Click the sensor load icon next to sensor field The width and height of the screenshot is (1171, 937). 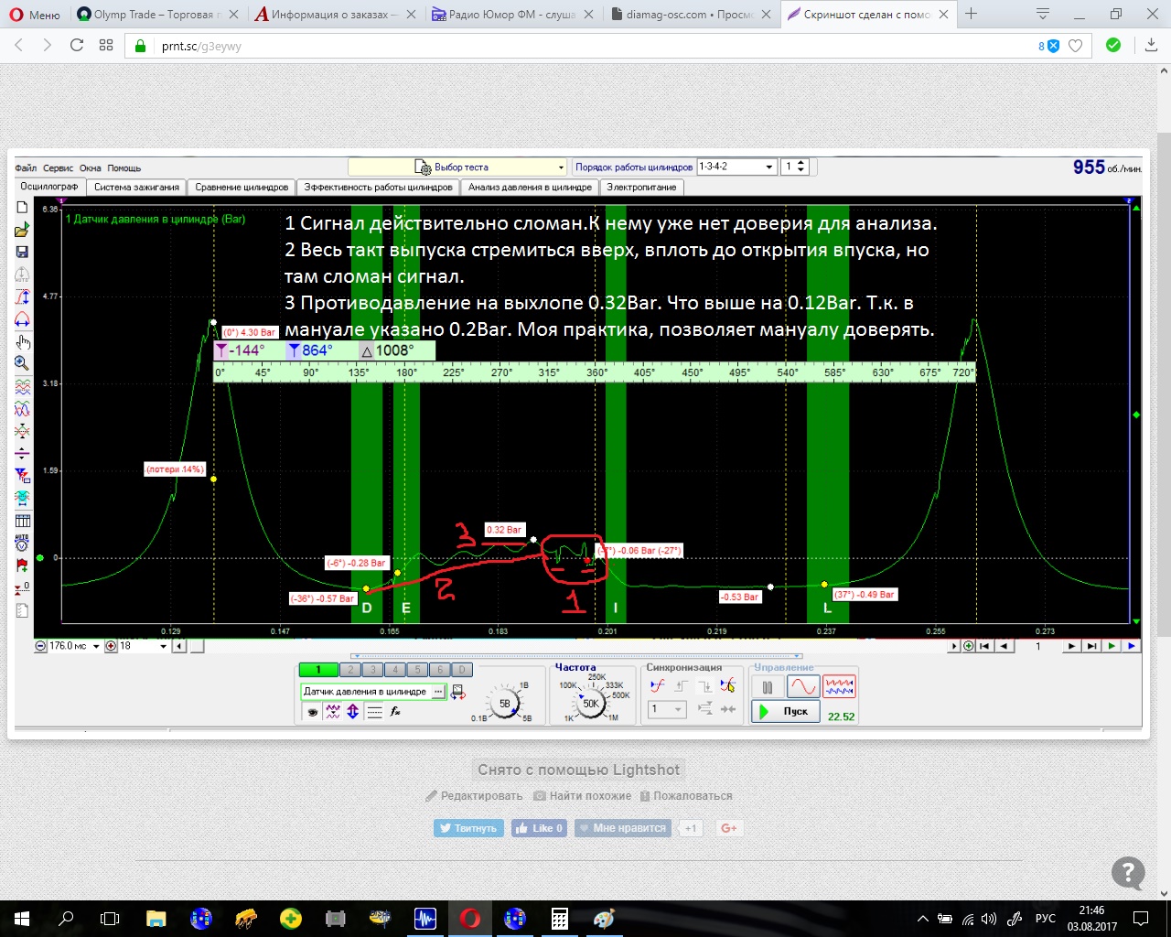tap(458, 692)
